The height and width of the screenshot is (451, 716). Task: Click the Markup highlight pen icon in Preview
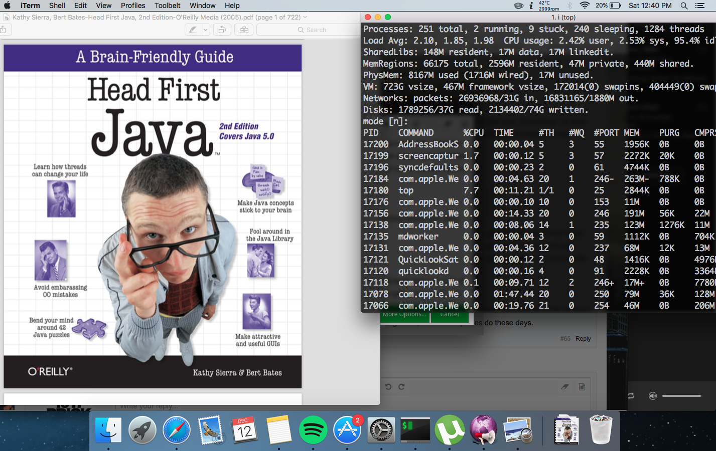point(192,30)
